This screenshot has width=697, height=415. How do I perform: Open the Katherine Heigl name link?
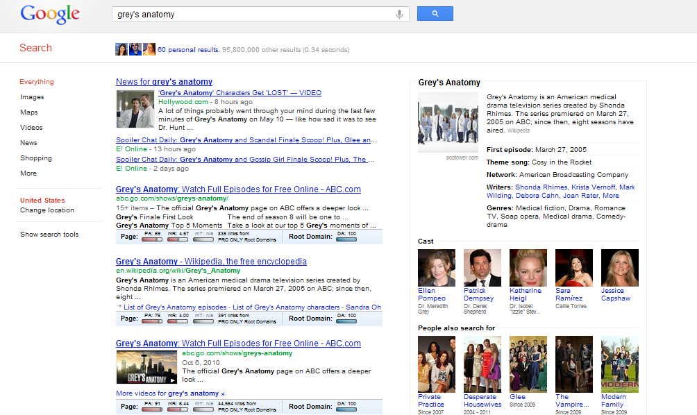526,294
